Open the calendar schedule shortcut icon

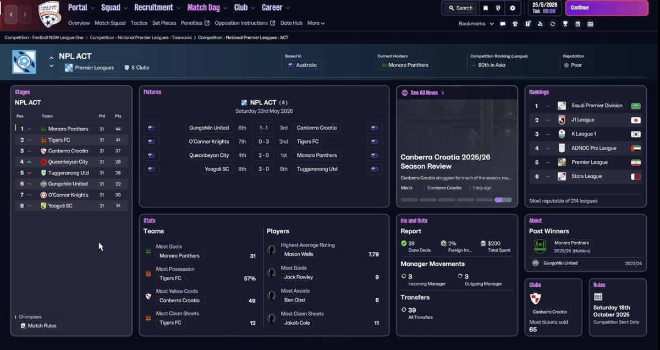[590, 24]
